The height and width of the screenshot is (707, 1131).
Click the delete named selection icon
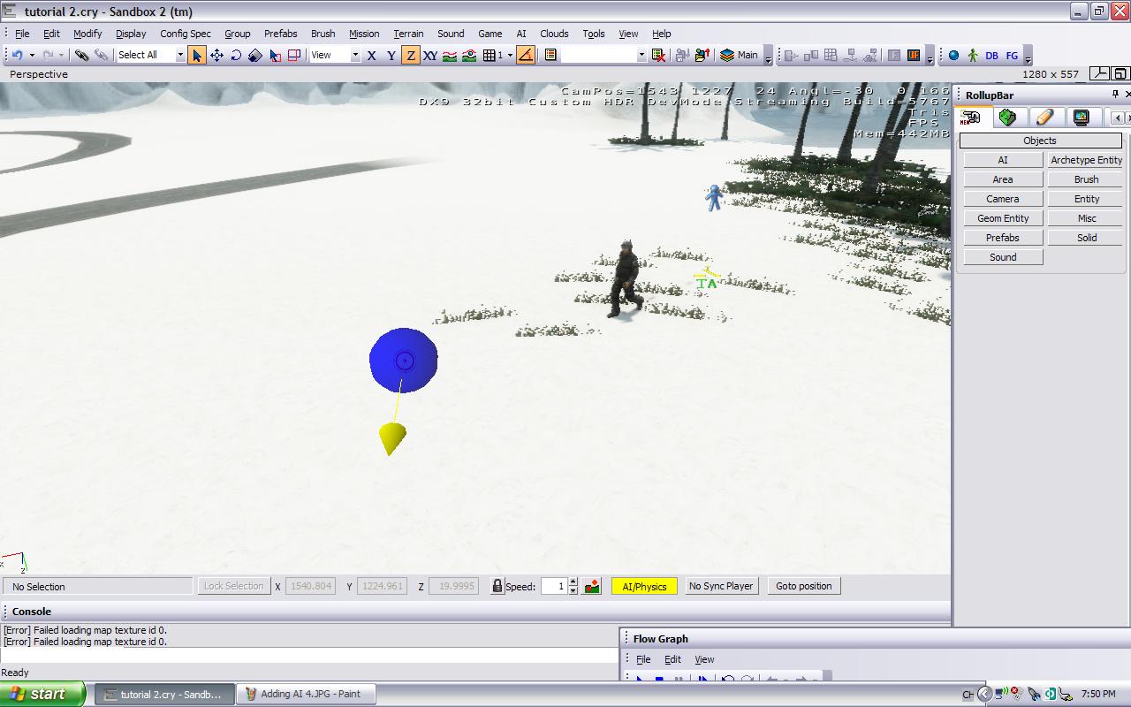[658, 55]
